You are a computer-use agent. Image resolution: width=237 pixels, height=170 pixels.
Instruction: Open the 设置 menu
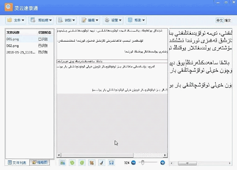click(x=113, y=20)
